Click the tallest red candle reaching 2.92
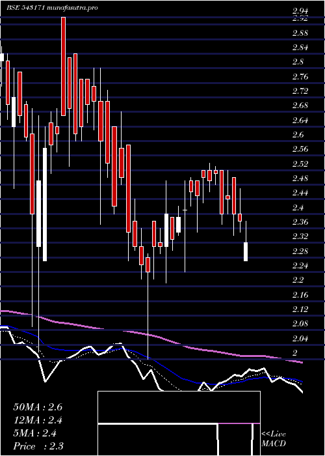 coord(63,66)
